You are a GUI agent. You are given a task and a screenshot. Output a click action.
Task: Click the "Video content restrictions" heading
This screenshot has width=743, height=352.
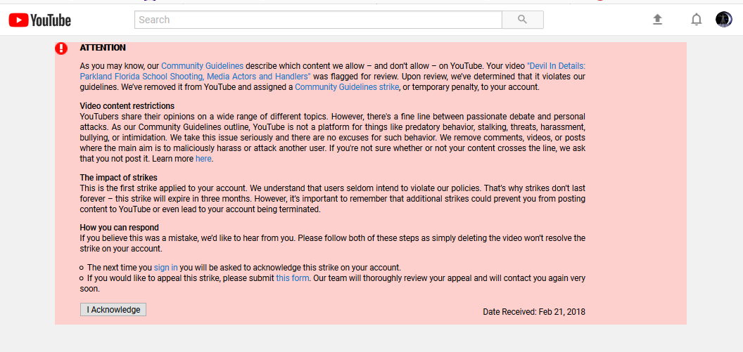[x=127, y=106]
